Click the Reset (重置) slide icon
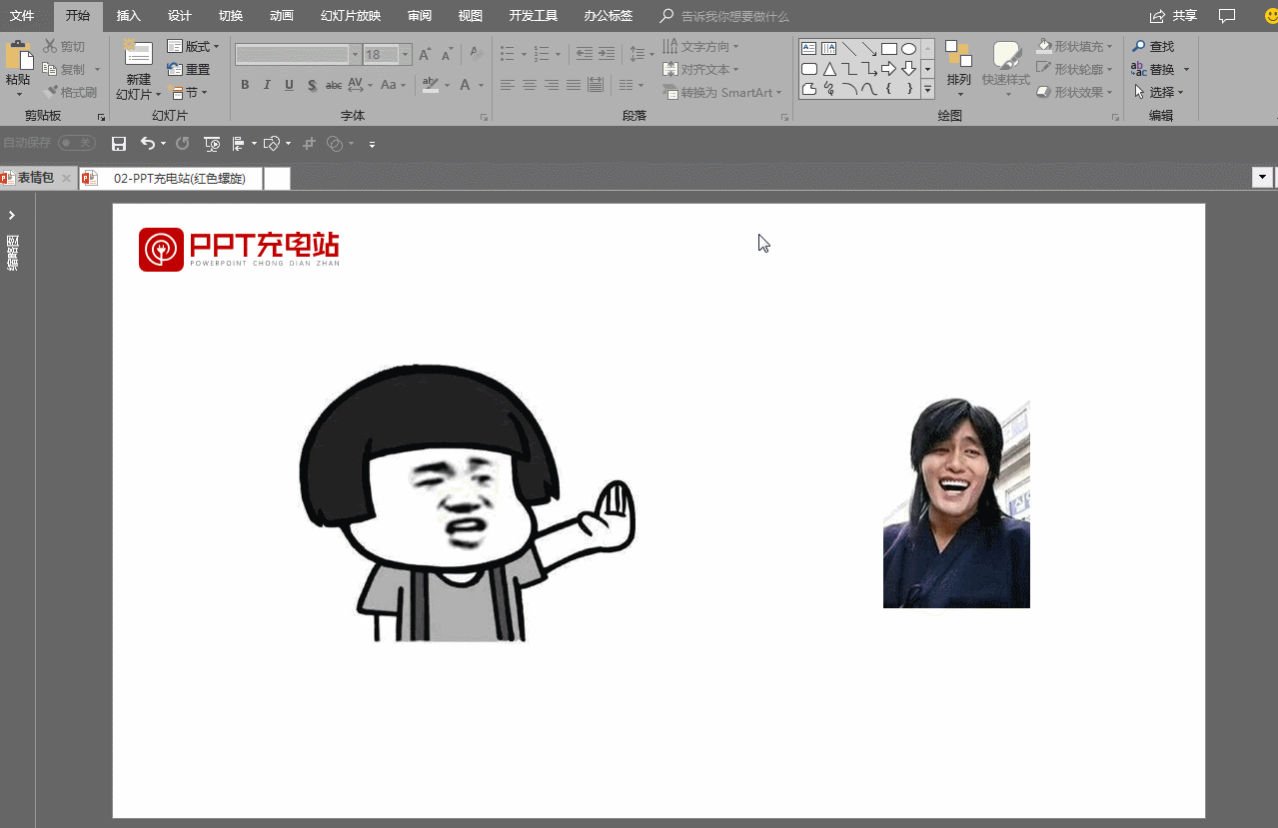Image resolution: width=1278 pixels, height=828 pixels. [x=189, y=70]
